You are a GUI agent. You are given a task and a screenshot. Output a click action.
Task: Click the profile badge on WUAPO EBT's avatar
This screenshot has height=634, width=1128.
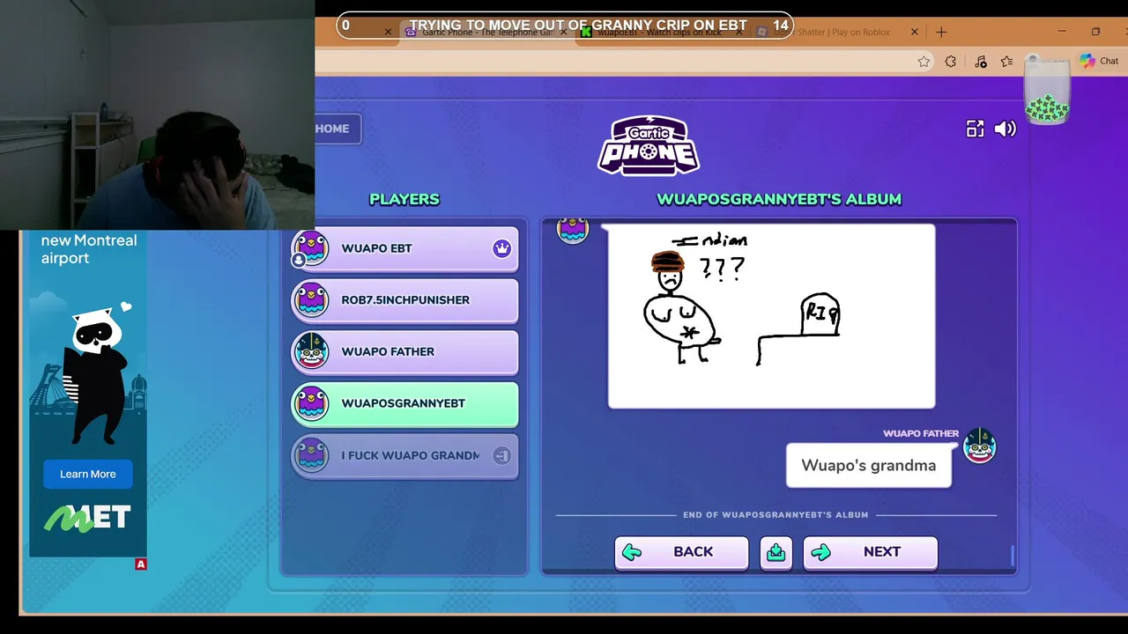pyautogui.click(x=299, y=261)
